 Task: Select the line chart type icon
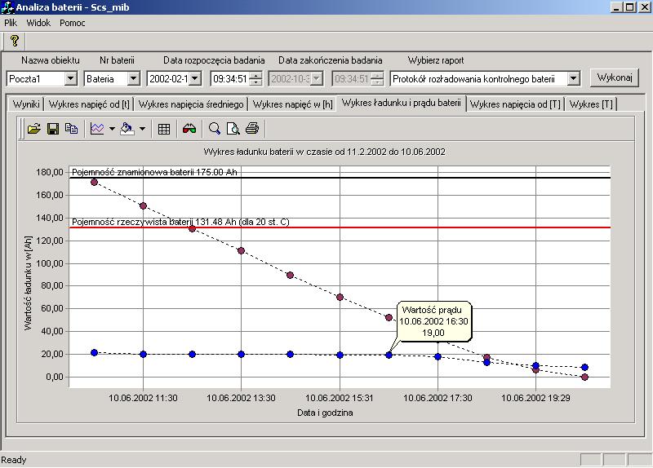(x=97, y=129)
